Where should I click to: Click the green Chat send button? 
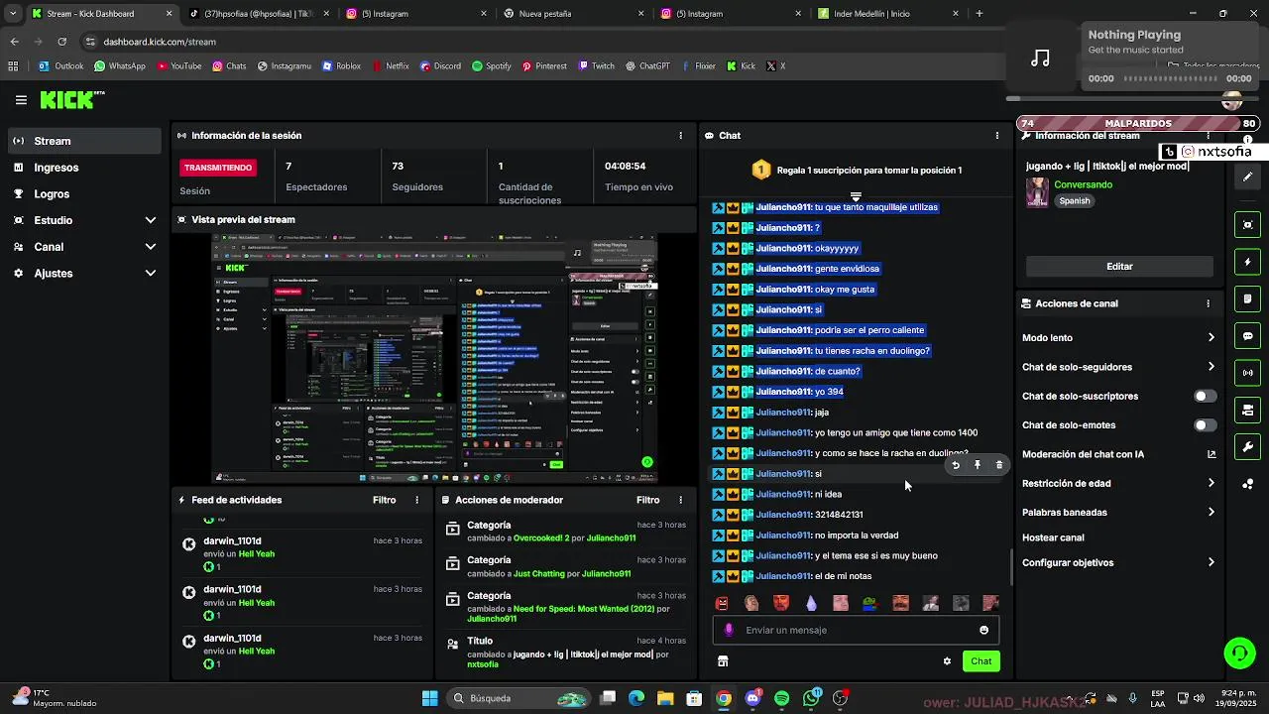pyautogui.click(x=981, y=661)
